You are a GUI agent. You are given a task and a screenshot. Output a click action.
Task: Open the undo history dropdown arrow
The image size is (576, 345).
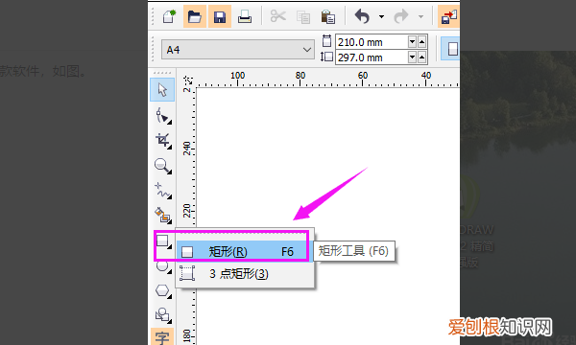click(382, 17)
